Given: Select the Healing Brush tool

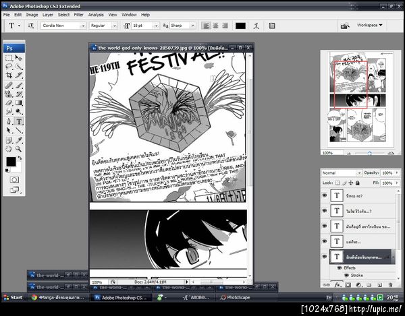Looking at the screenshot, I should coord(9,85).
